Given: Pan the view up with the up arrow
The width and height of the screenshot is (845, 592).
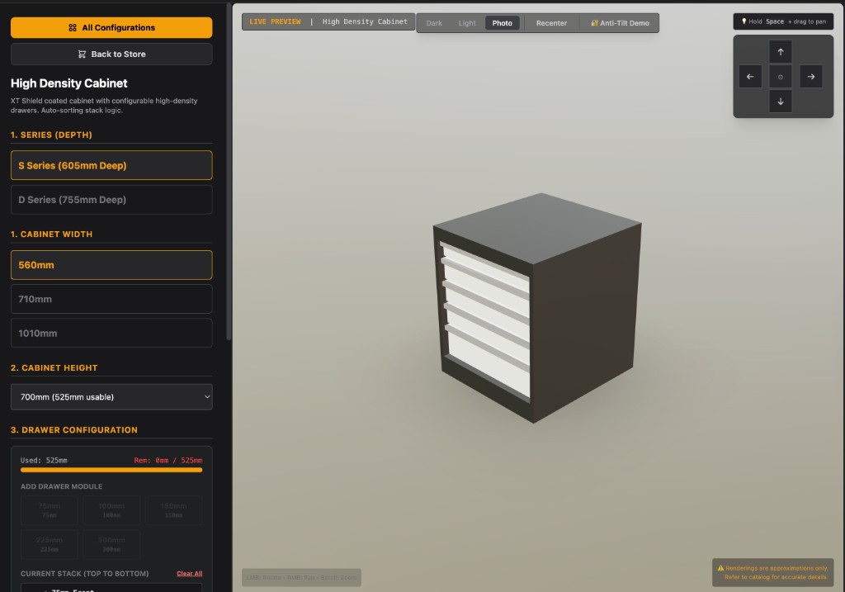Looking at the screenshot, I should tap(780, 52).
